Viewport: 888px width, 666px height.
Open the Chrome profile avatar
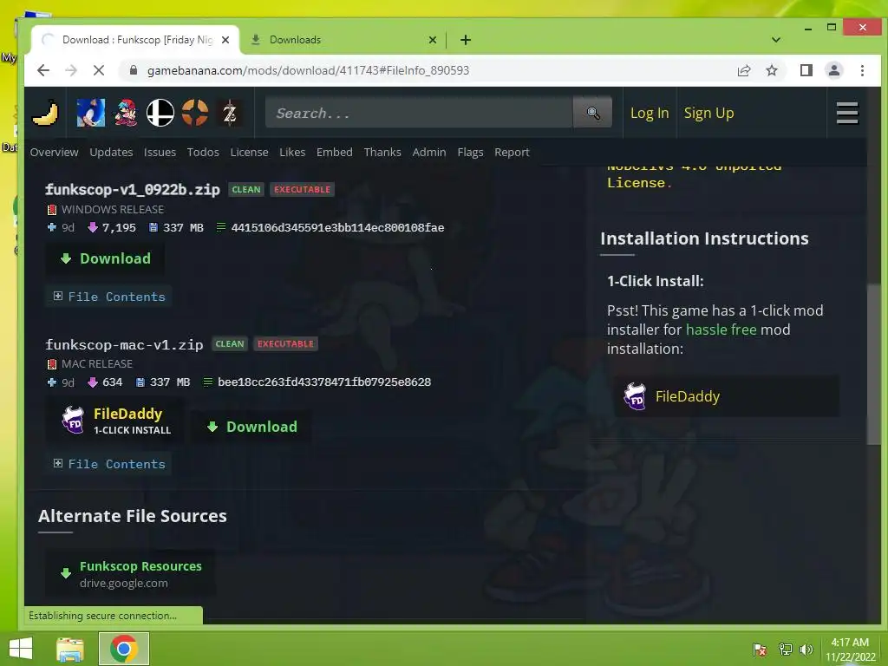[x=833, y=70]
